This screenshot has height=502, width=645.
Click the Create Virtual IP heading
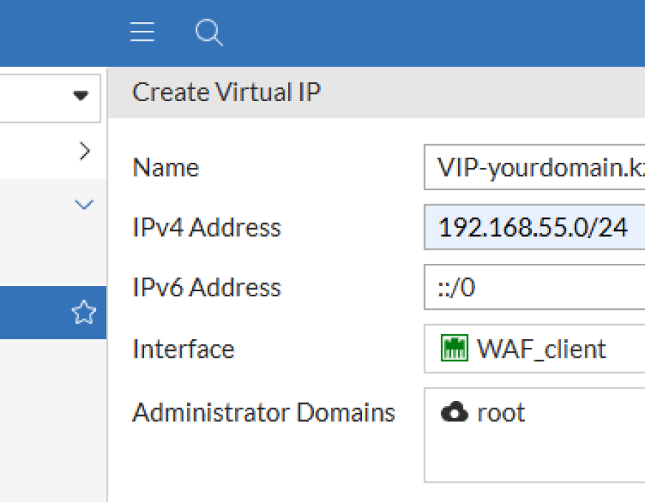coord(226,92)
